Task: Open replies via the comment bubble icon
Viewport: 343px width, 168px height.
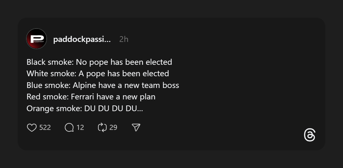Action: click(x=69, y=128)
